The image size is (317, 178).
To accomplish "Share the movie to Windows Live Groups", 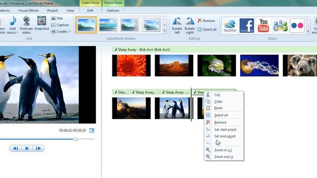I will [280, 26].
